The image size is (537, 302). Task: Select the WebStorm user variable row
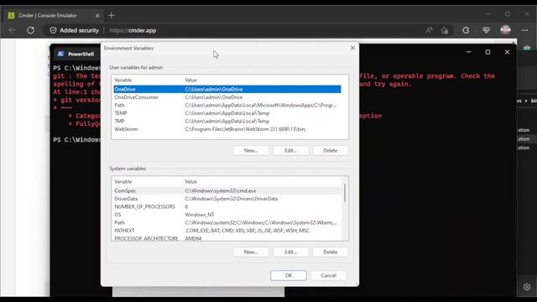(x=227, y=129)
